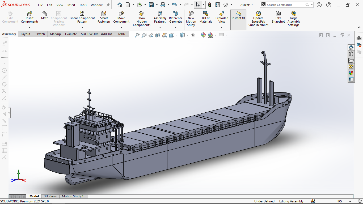
Task: Switch to the Evaluate tab
Action: click(x=71, y=34)
